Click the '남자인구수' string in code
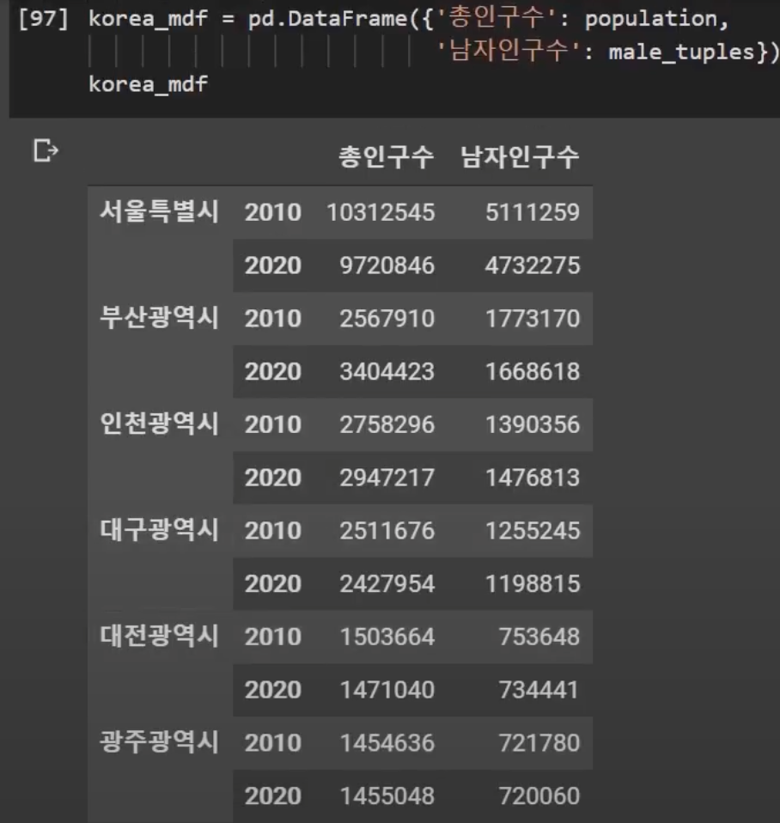 point(509,51)
